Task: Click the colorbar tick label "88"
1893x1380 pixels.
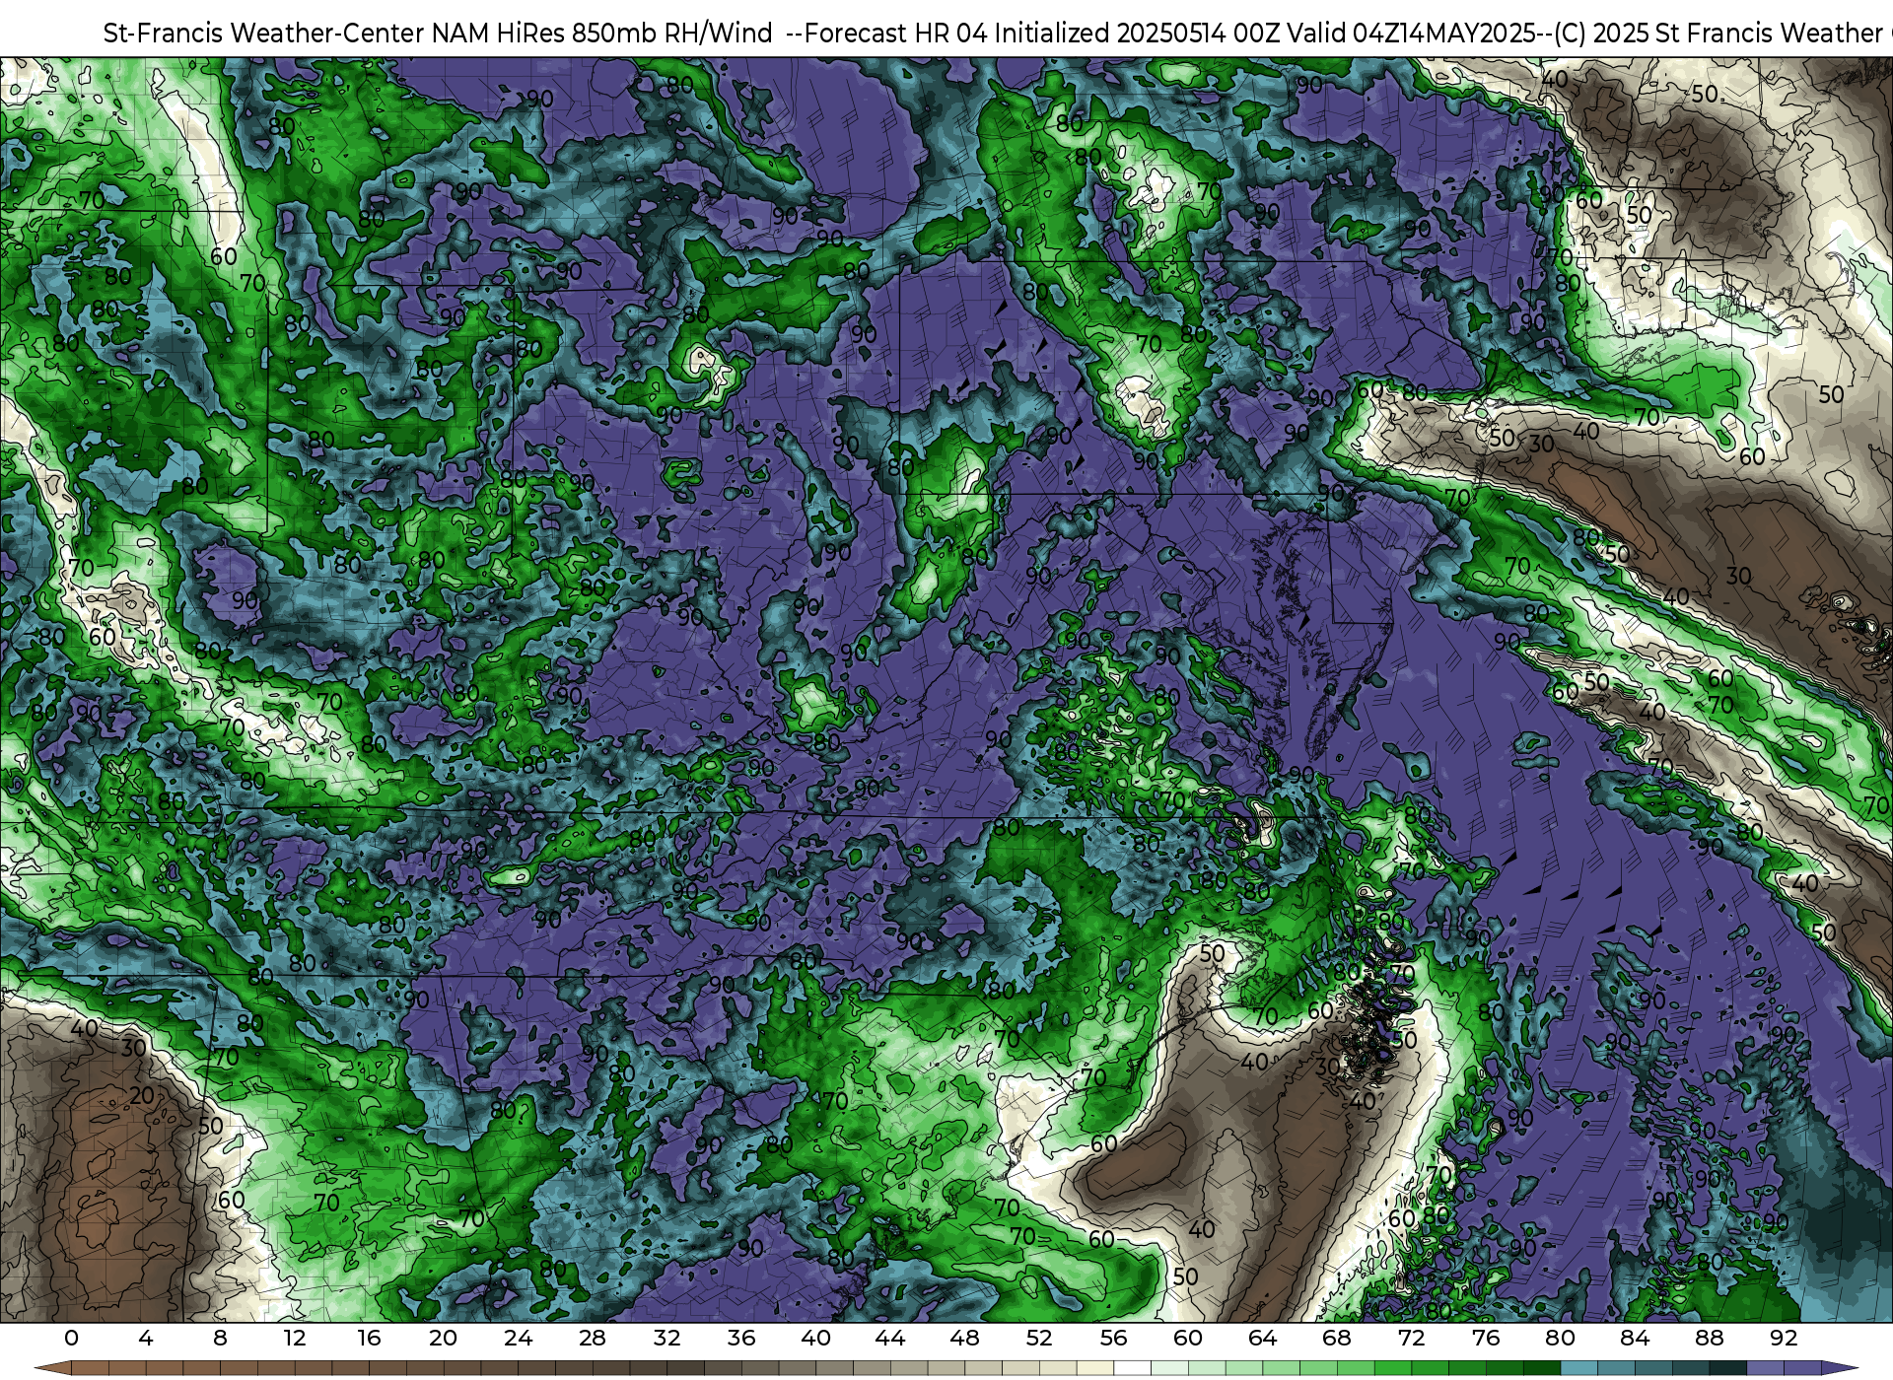Action: pyautogui.click(x=1709, y=1338)
